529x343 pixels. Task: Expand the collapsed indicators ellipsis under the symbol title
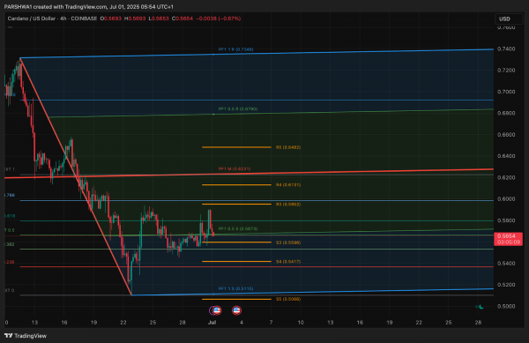tap(10, 27)
